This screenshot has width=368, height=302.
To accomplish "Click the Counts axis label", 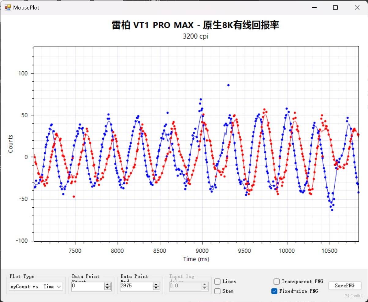I will 11,144.
